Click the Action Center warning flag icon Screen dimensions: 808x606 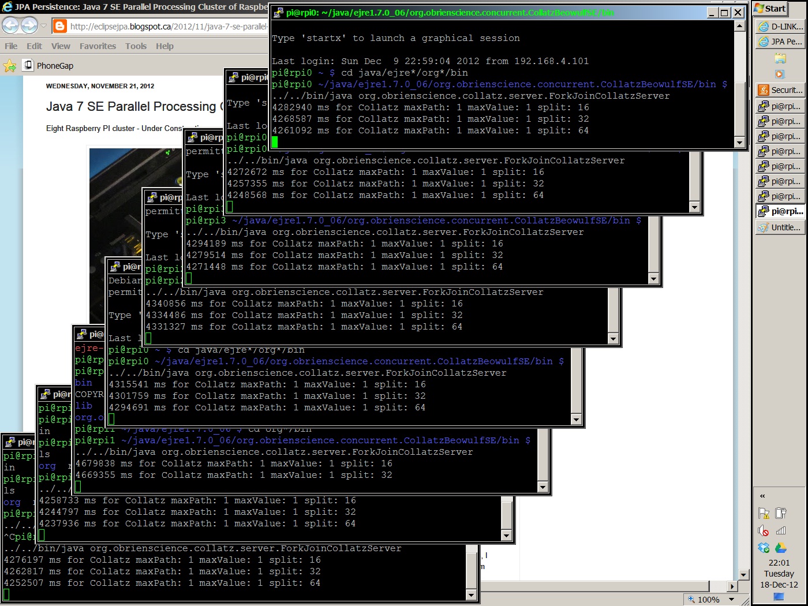click(x=764, y=514)
